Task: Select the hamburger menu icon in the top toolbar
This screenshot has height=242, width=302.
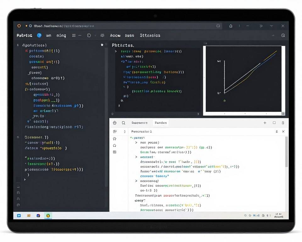Action: pyautogui.click(x=74, y=35)
